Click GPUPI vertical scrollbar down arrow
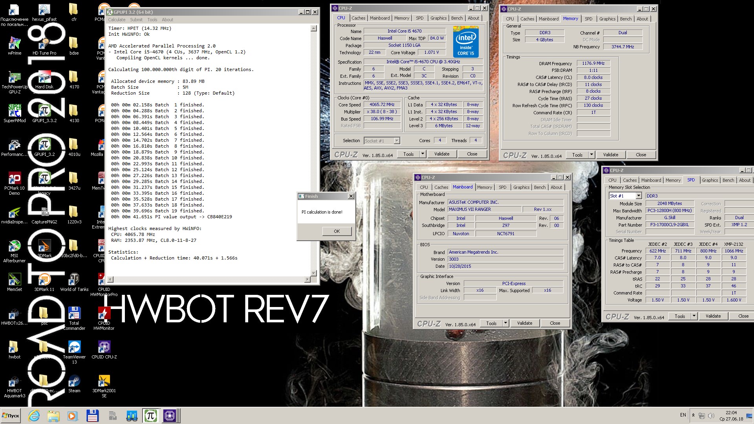 [x=313, y=273]
